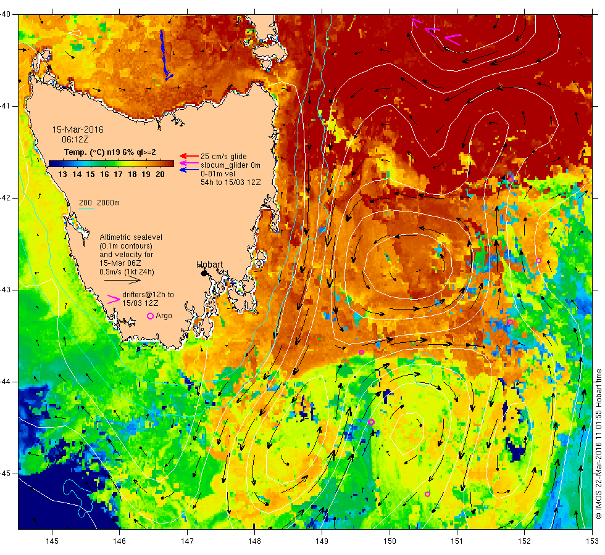Select the blue glider track in Bass Strait

[x=165, y=55]
